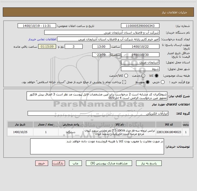This screenshot has width=197, height=191.
Task: Click product code 2283130618040023 cell
Action: pyautogui.click(x=169, y=132)
